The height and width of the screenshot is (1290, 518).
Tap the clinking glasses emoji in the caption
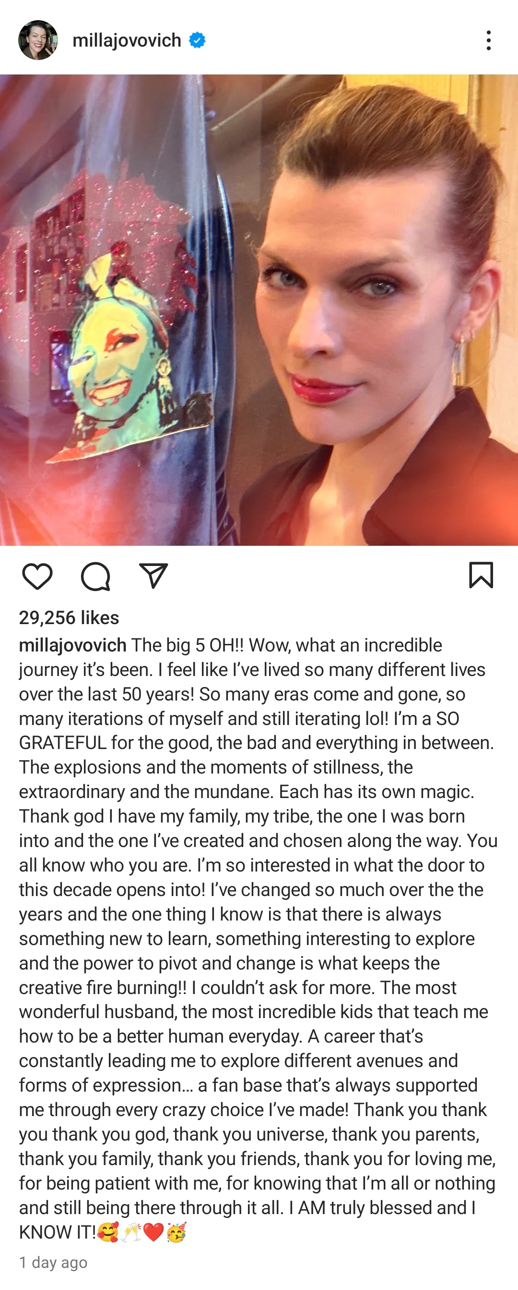[x=131, y=1232]
